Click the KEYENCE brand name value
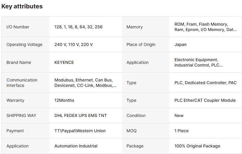Viewport: 242px width, 154px height. point(64,62)
